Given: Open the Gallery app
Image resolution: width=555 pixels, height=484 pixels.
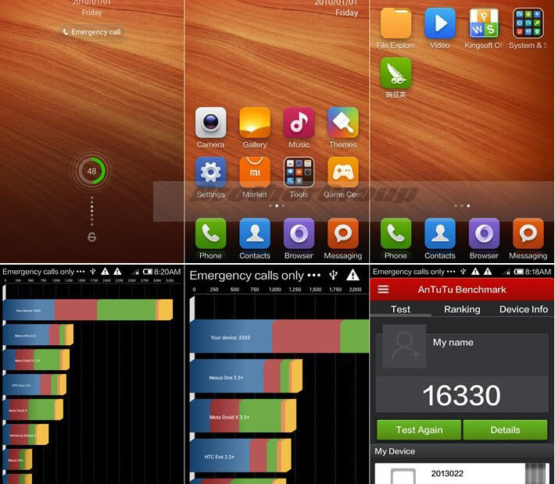Looking at the screenshot, I should pos(255,123).
